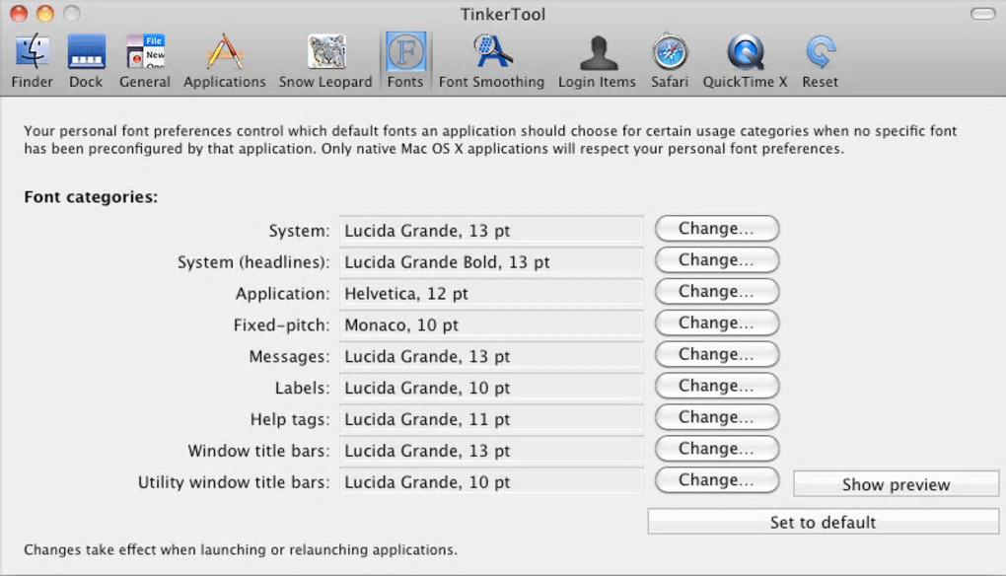Click Set to default button
This screenshot has height=576, width=1006.
824,522
